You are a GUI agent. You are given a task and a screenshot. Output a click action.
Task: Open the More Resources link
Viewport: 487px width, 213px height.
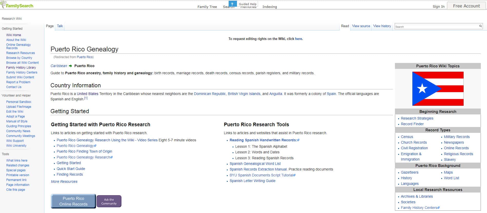64,182
